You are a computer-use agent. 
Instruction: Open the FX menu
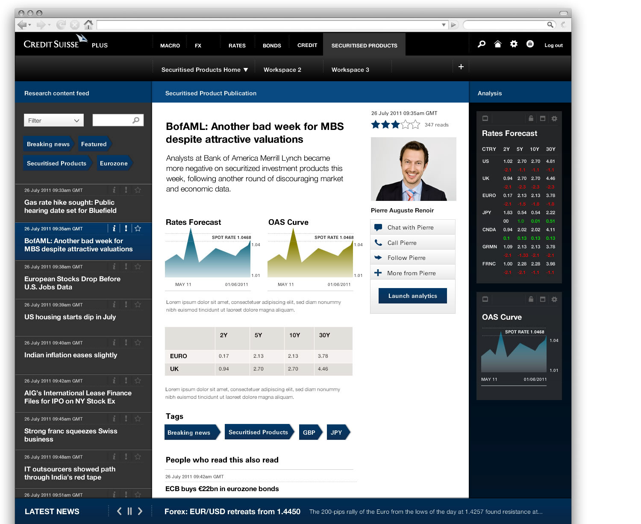pyautogui.click(x=198, y=45)
